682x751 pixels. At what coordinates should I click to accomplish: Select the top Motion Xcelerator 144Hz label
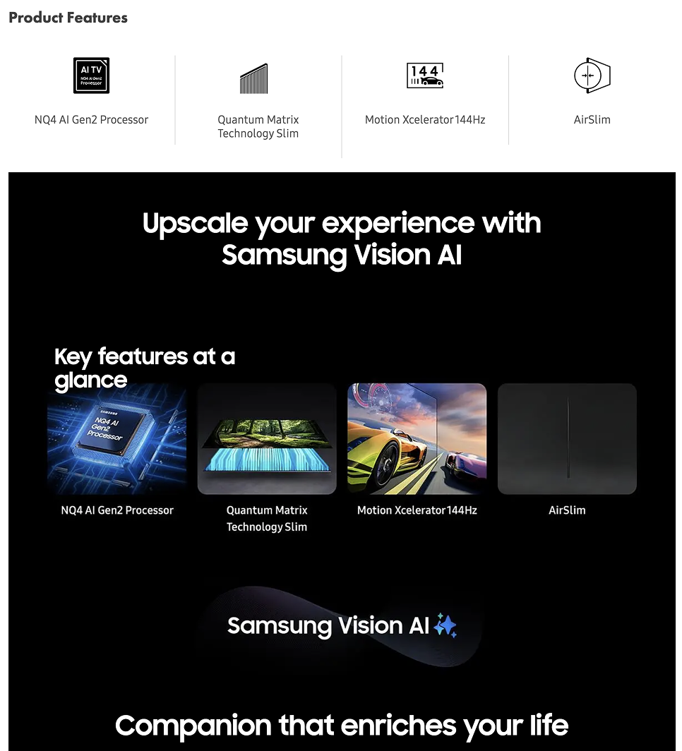425,119
